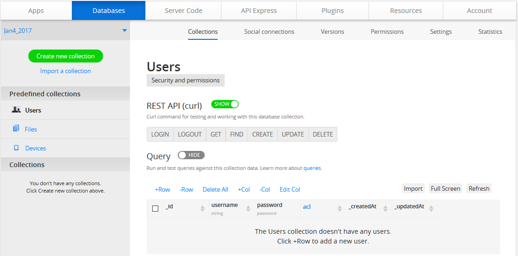Show the UPDATE curl command
518x256 pixels.
[293, 134]
